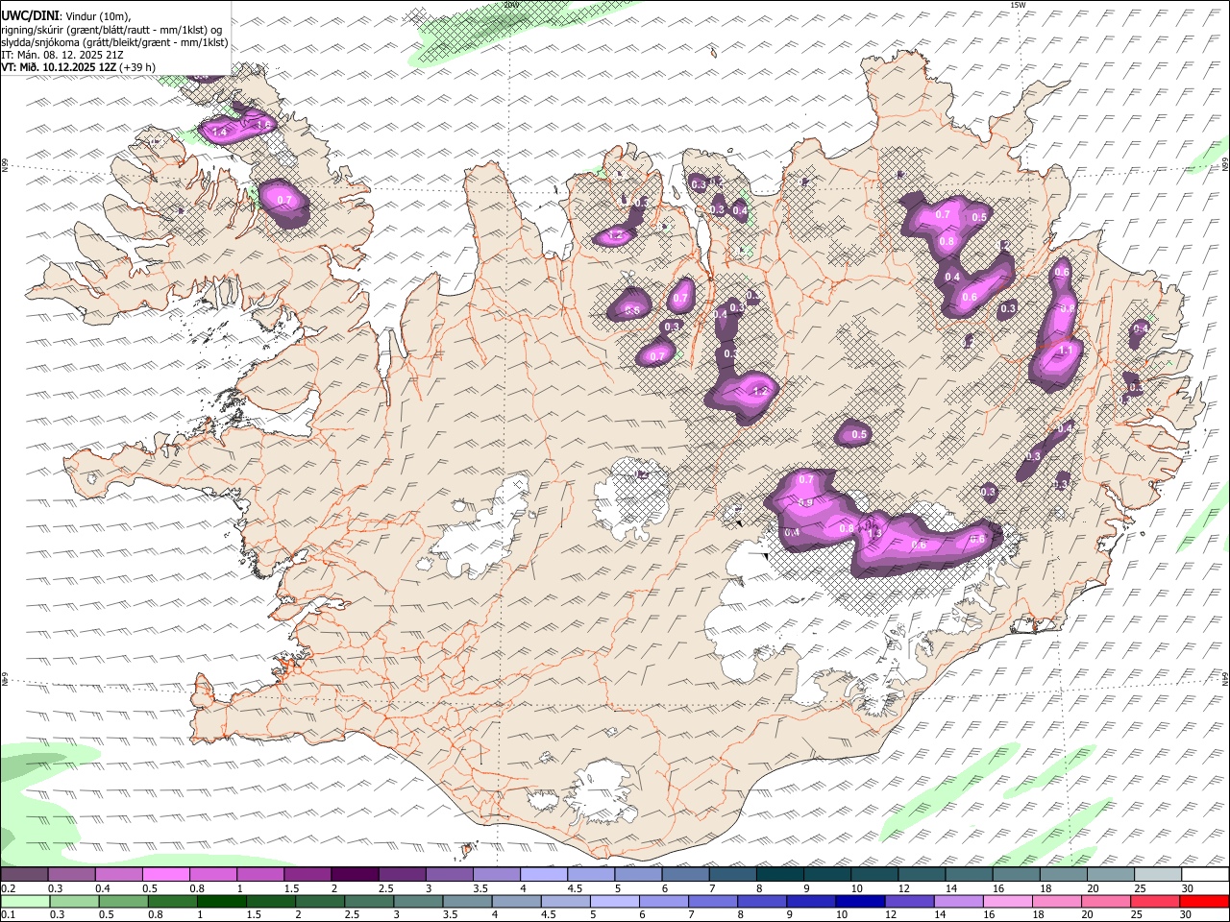Click the '(+39 h)' forecast offset text
The height and width of the screenshot is (922, 1230).
[137, 67]
